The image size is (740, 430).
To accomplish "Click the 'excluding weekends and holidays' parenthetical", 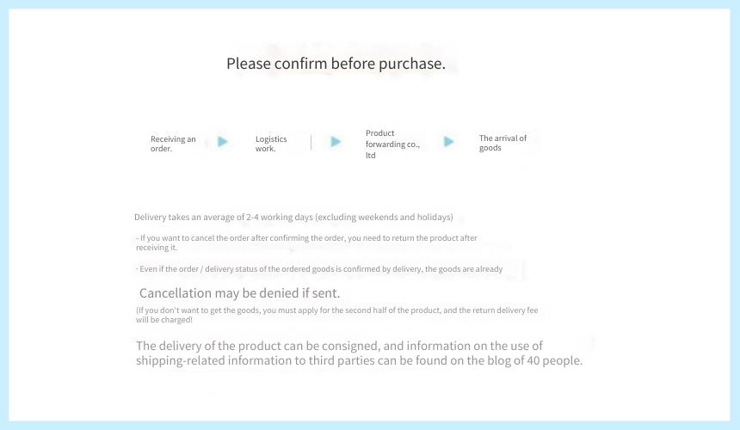I will 384,217.
